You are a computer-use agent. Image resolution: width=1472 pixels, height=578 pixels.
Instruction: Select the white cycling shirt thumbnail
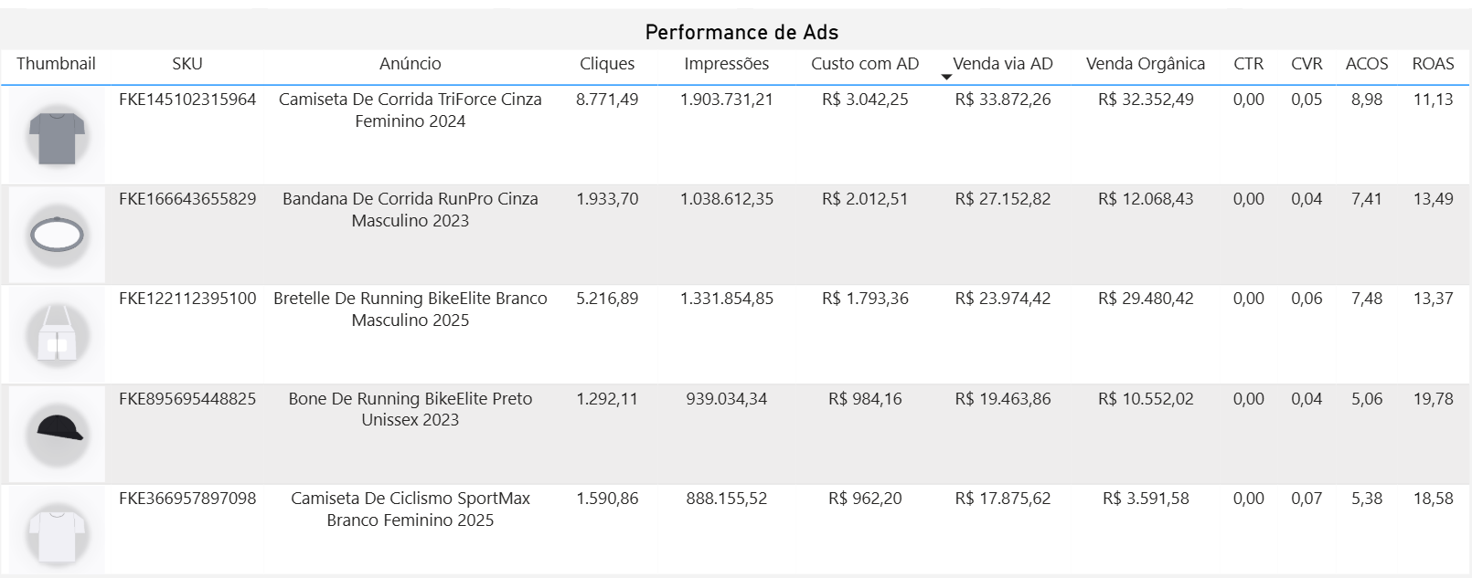(57, 530)
